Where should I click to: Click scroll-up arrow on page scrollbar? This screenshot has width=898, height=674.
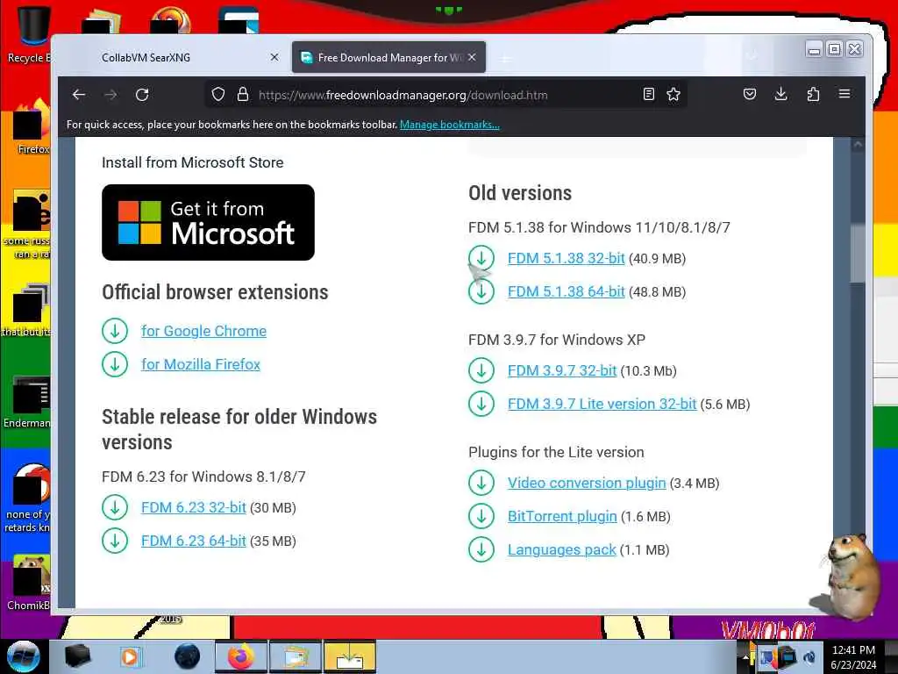point(858,145)
